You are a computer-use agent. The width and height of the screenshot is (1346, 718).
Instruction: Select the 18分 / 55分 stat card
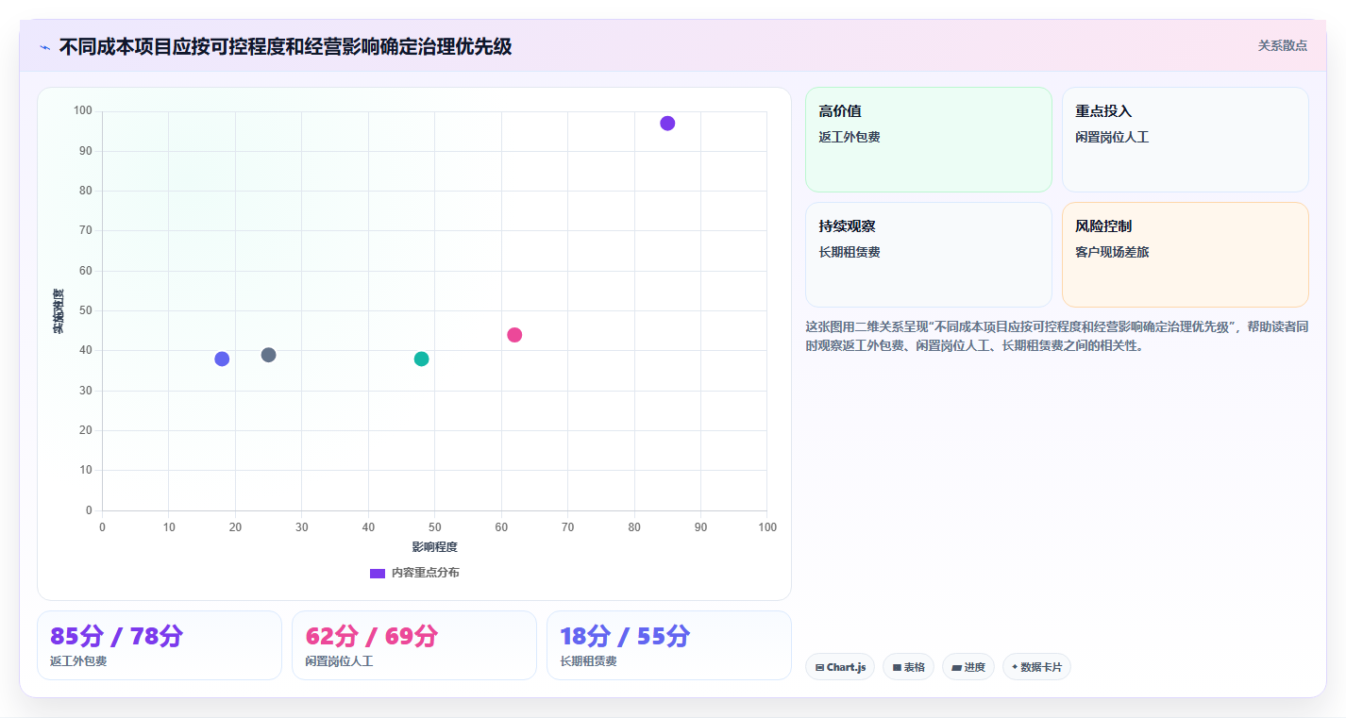coord(669,645)
